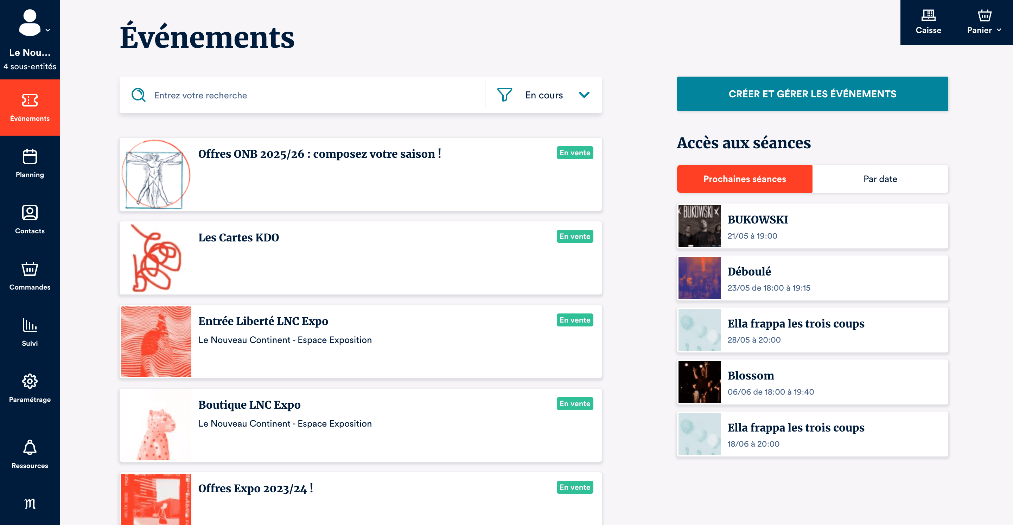Open the Planning calendar icon
1013x525 pixels.
point(30,157)
